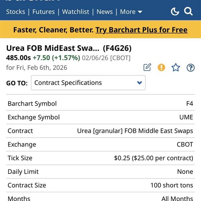Click the Contract Specifications dropdown chevron
Image resolution: width=201 pixels, height=201 pixels.
tap(140, 83)
